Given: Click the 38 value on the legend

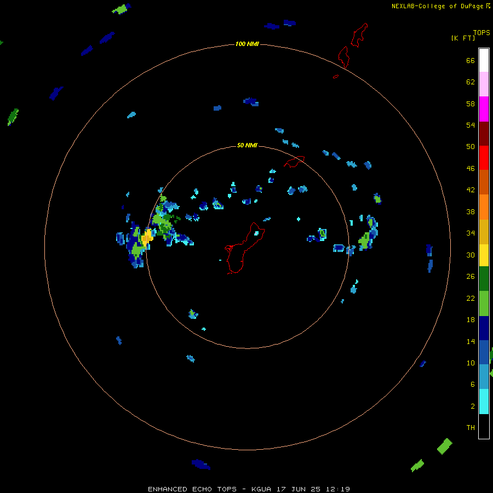Looking at the screenshot, I should point(471,211).
